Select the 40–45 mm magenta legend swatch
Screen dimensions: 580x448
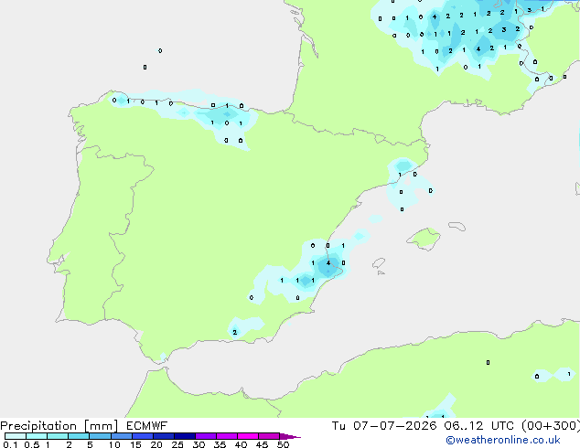pos(248,436)
